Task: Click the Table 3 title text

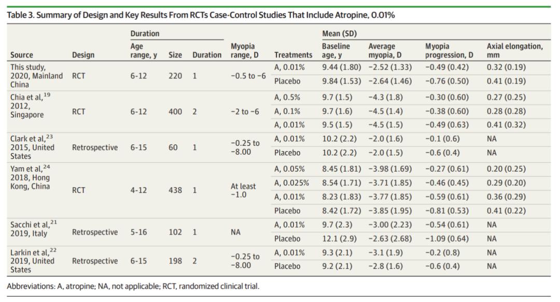Action: 200,15
